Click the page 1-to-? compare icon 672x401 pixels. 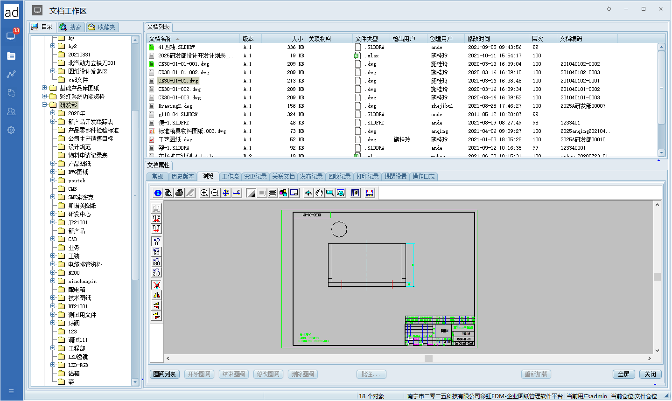[156, 228]
